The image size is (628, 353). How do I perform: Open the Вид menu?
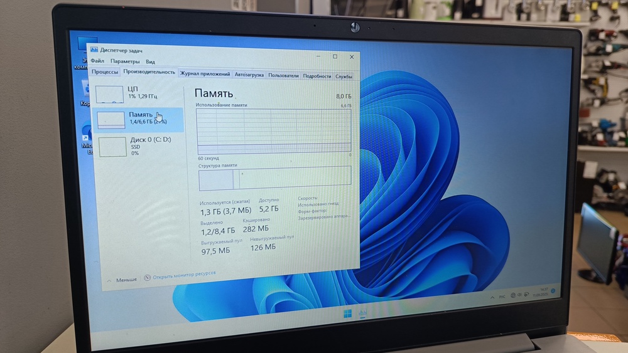[x=150, y=61]
